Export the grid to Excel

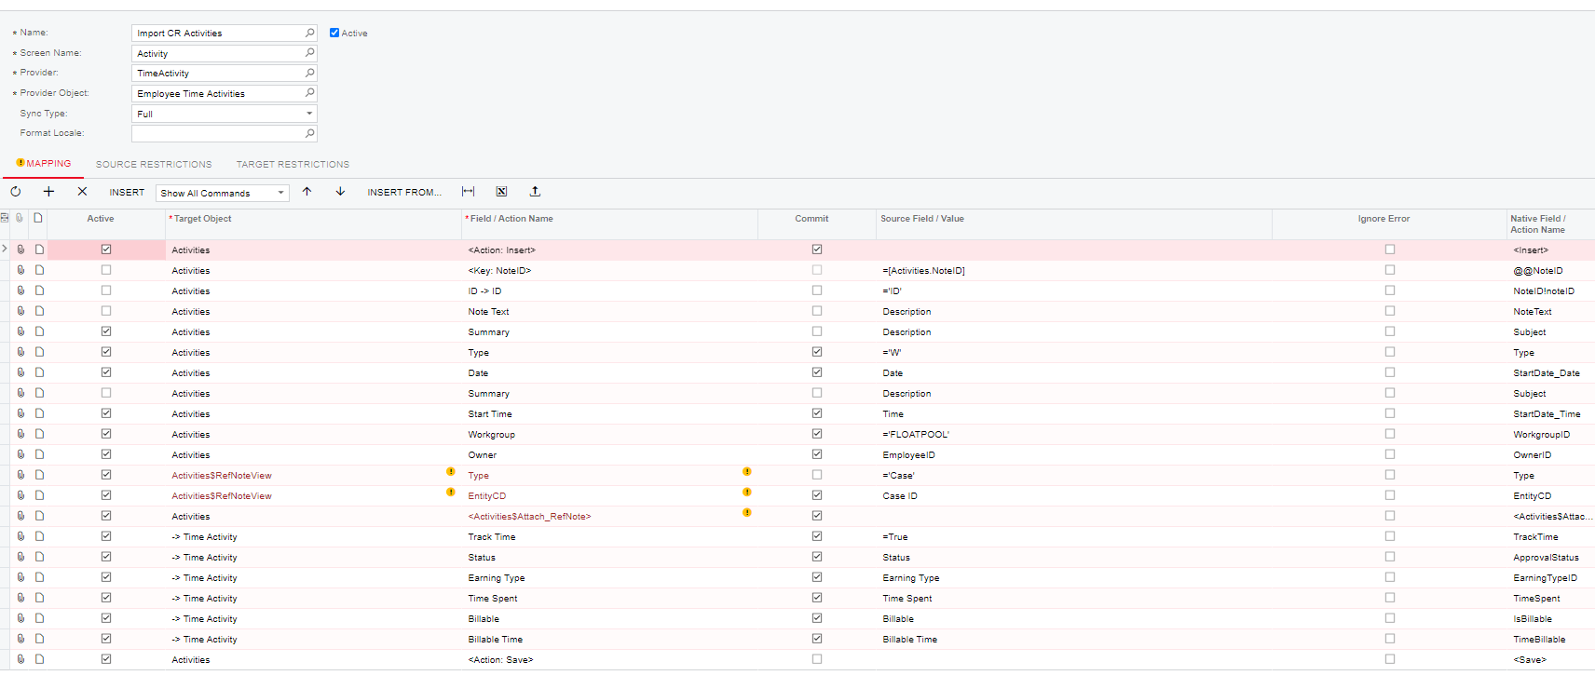(501, 192)
